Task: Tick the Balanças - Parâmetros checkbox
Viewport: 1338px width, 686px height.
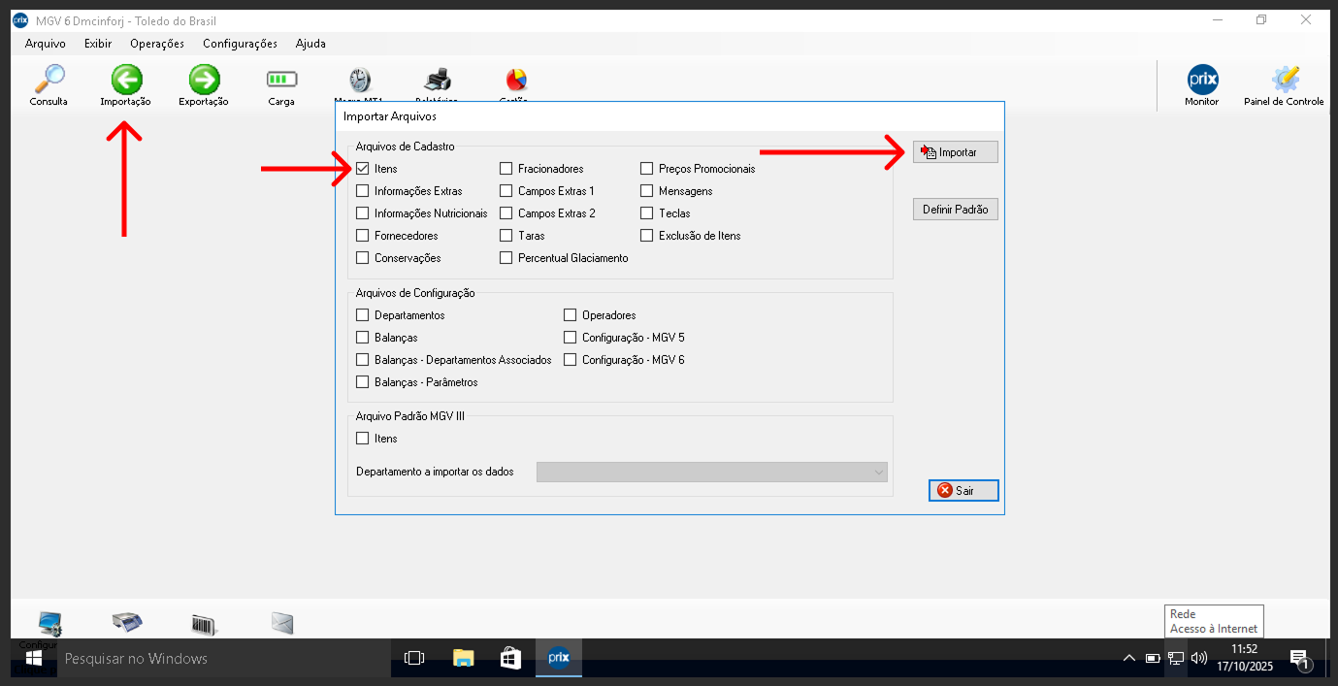Action: pyautogui.click(x=363, y=382)
